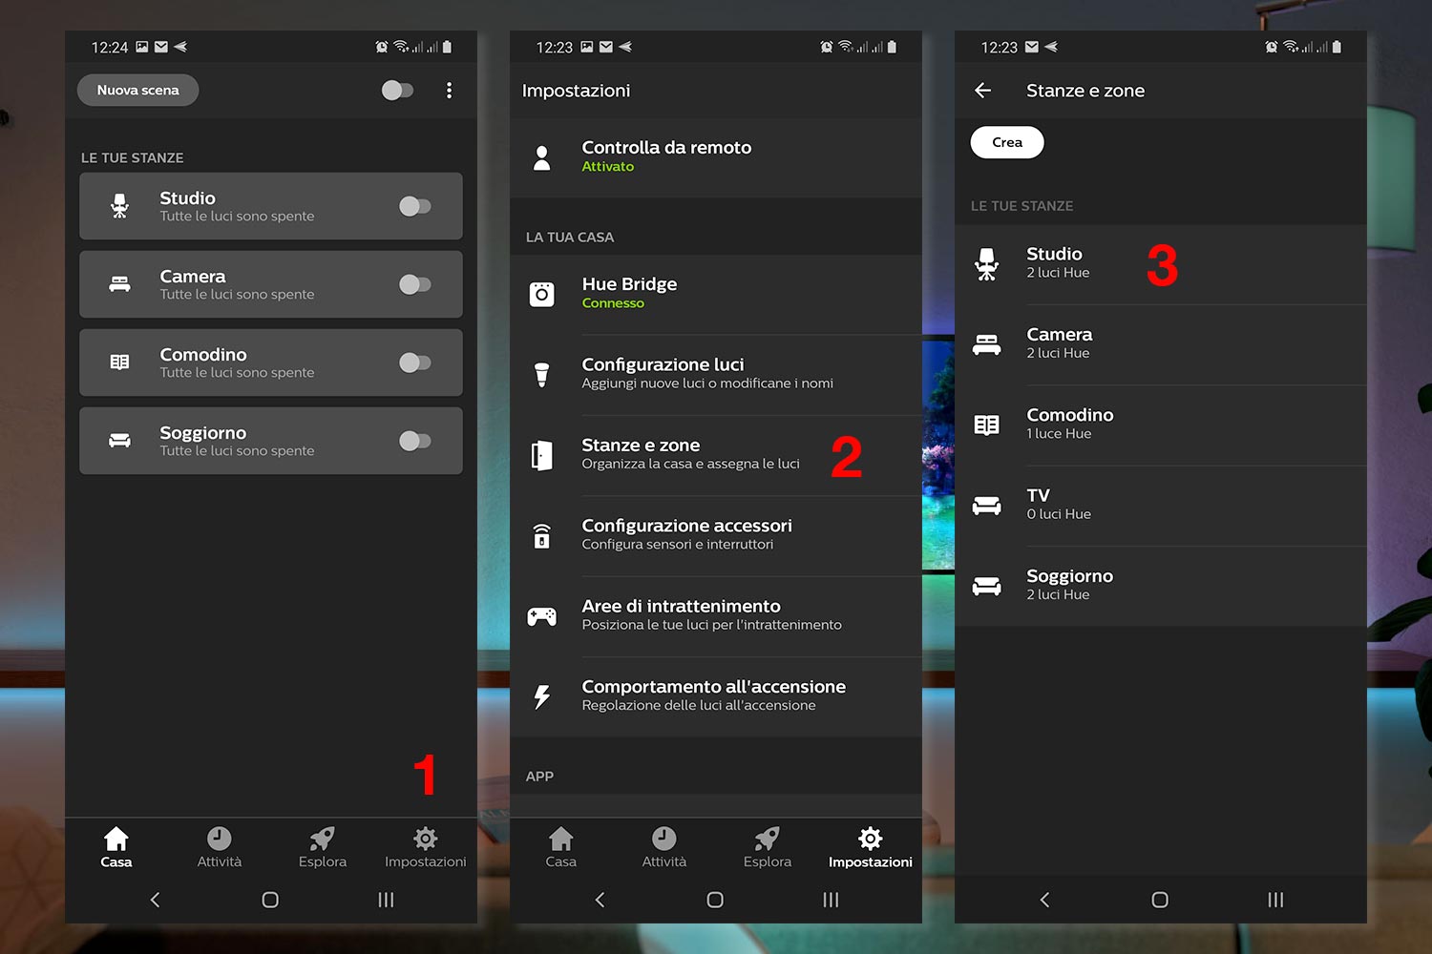Open the Impostazioni tab in the first screen

point(425,847)
